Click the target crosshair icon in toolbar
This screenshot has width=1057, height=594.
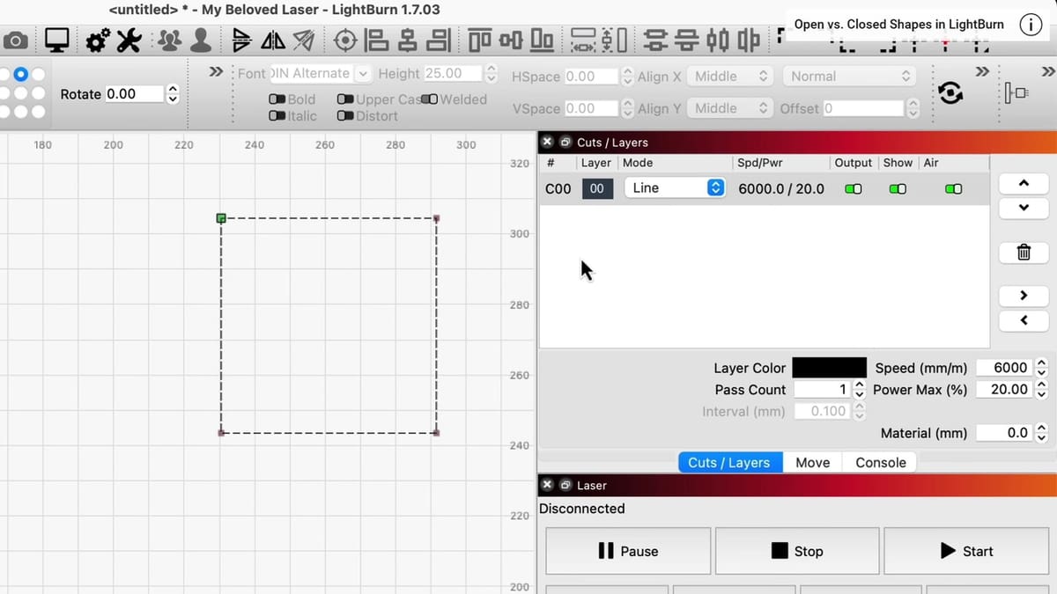tap(345, 40)
